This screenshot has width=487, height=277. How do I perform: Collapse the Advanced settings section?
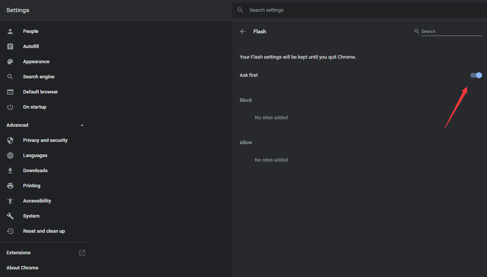(x=82, y=125)
